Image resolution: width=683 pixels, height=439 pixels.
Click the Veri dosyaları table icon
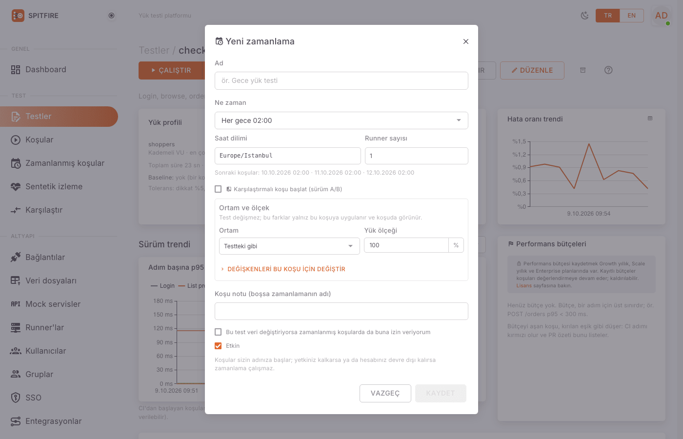[16, 280]
